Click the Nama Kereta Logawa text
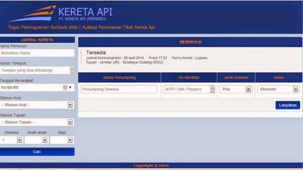The width and height of the screenshot is (303, 170). [x=190, y=58]
